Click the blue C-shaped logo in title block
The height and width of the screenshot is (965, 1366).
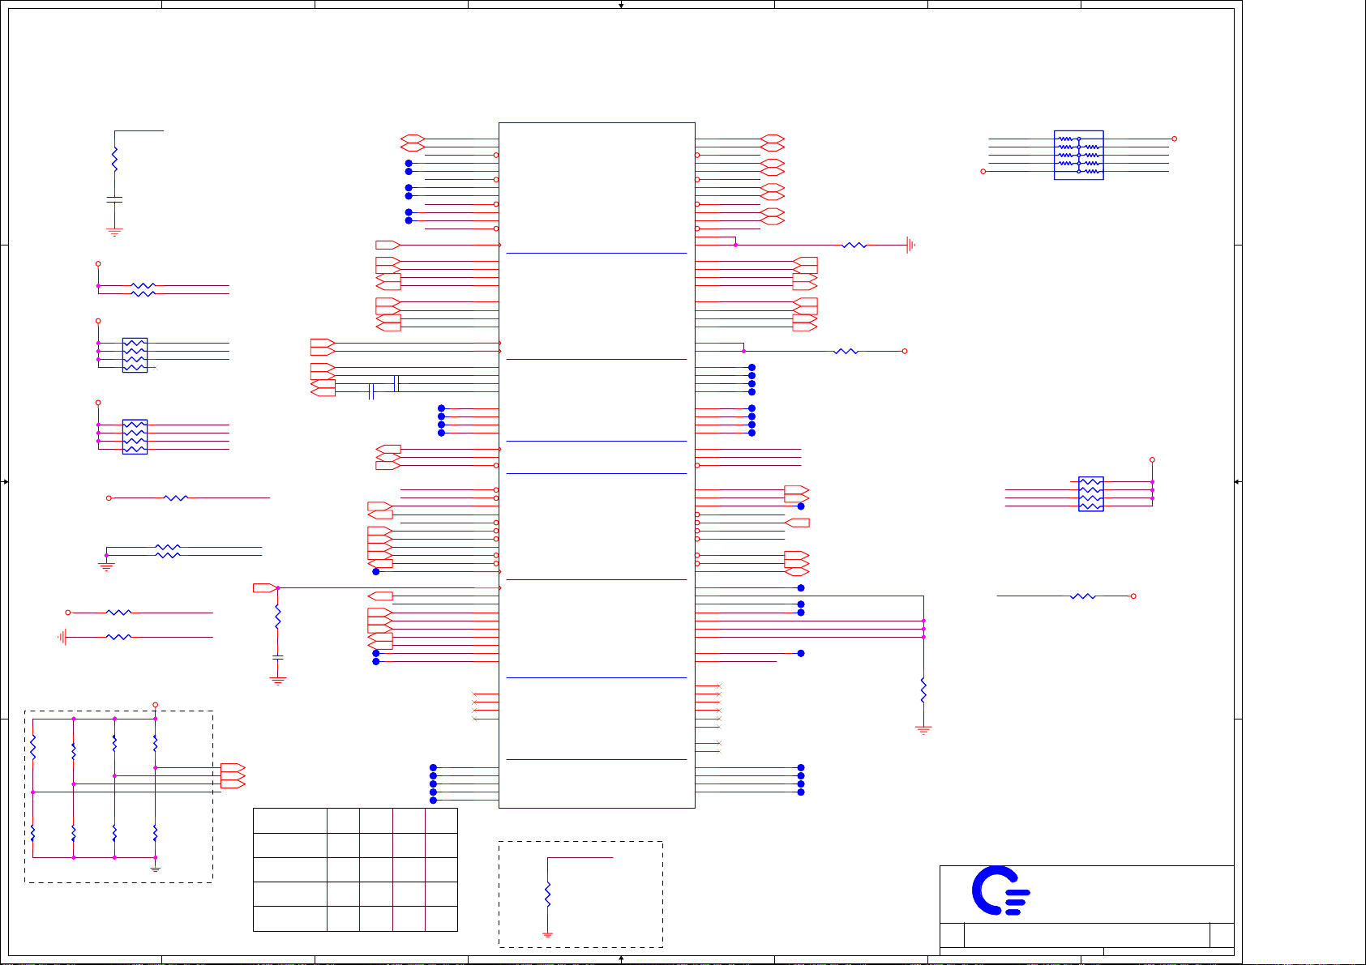pyautogui.click(x=1000, y=890)
